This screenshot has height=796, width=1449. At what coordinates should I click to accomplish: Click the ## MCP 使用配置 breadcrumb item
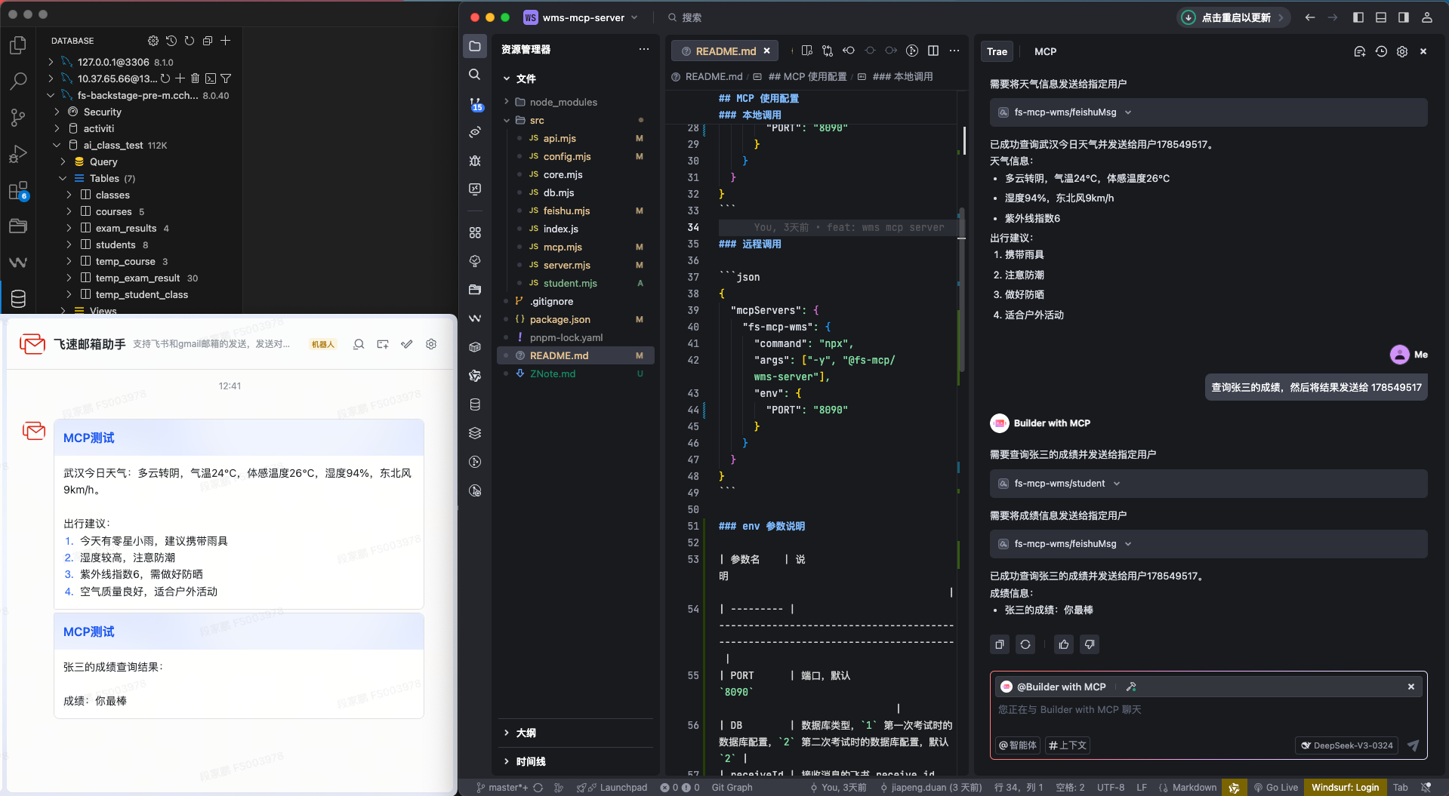pos(807,76)
